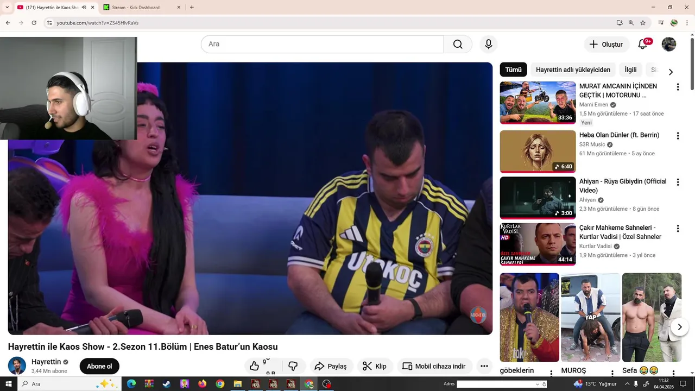This screenshot has width=695, height=391.
Task: Open the Hayrettin channel avatar
Action: click(x=17, y=366)
